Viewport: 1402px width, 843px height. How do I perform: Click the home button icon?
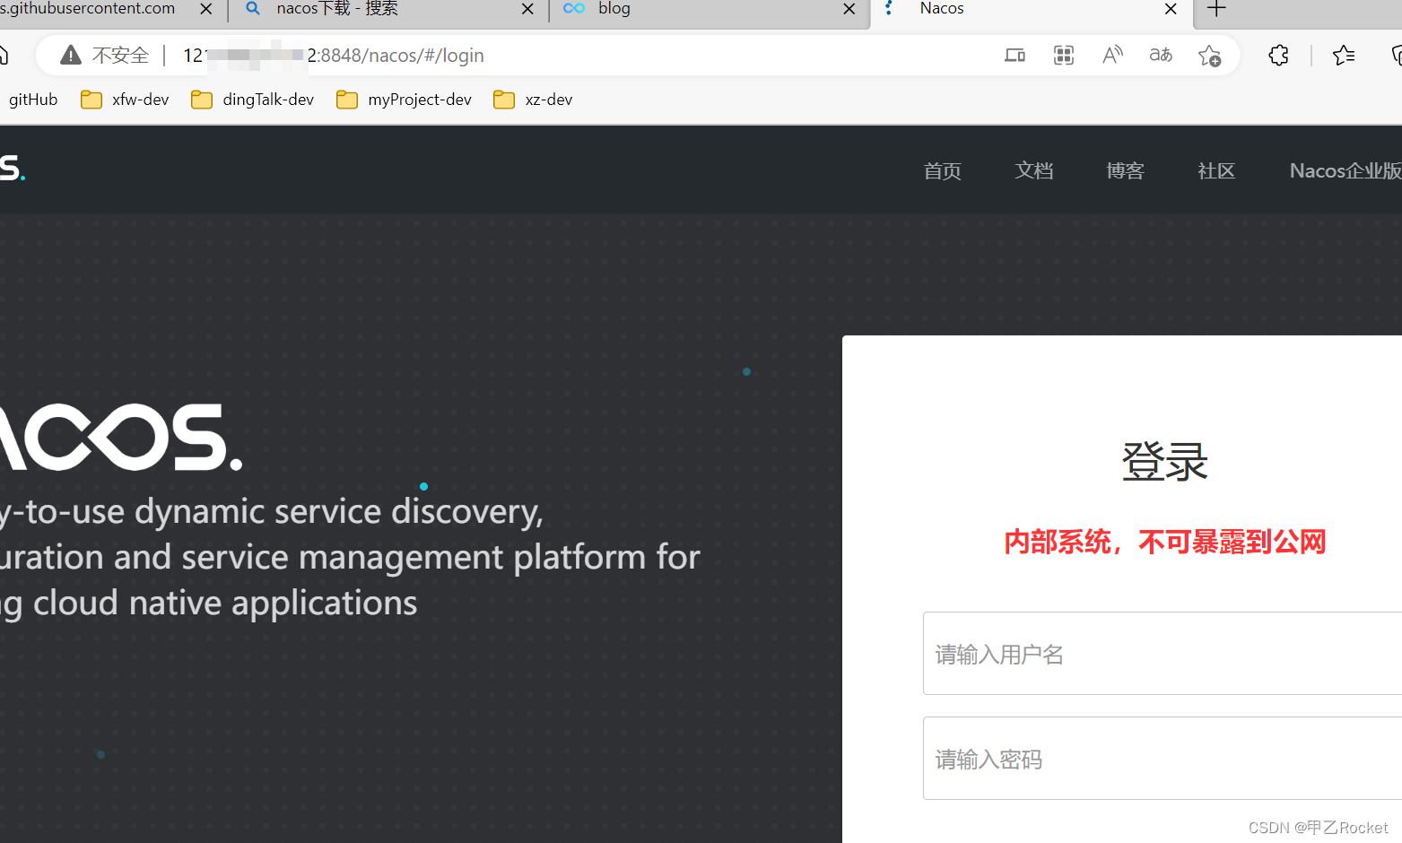[x=4, y=56]
